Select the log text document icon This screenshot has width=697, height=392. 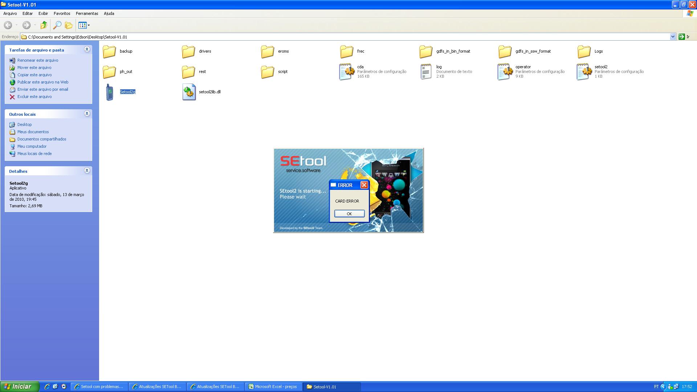426,72
